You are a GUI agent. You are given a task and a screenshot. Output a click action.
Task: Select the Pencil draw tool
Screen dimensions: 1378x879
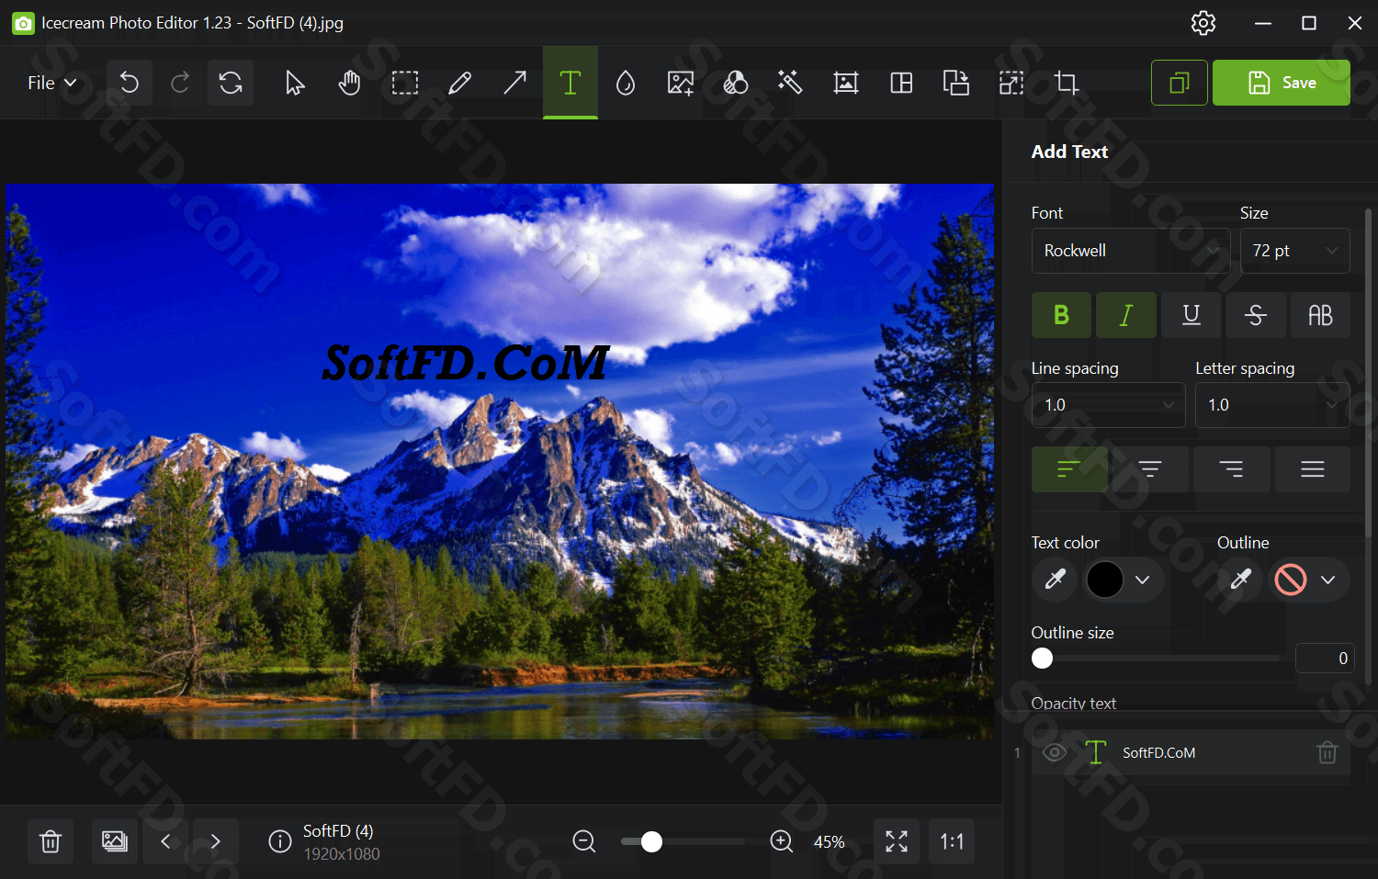tap(459, 83)
